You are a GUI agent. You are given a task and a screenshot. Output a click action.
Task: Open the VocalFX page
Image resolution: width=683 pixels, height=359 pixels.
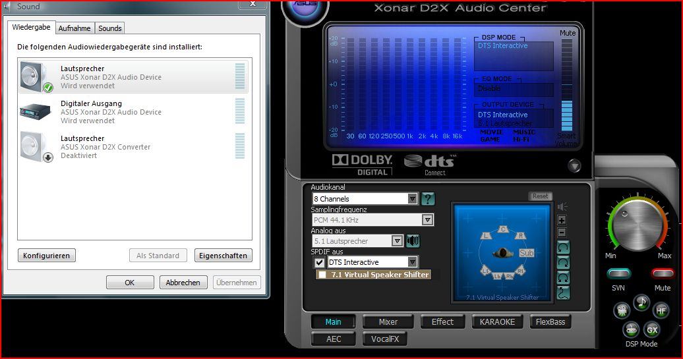tap(385, 339)
